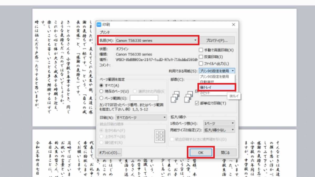
Task: Select the すべて(A) radio button
Action: click(x=101, y=85)
